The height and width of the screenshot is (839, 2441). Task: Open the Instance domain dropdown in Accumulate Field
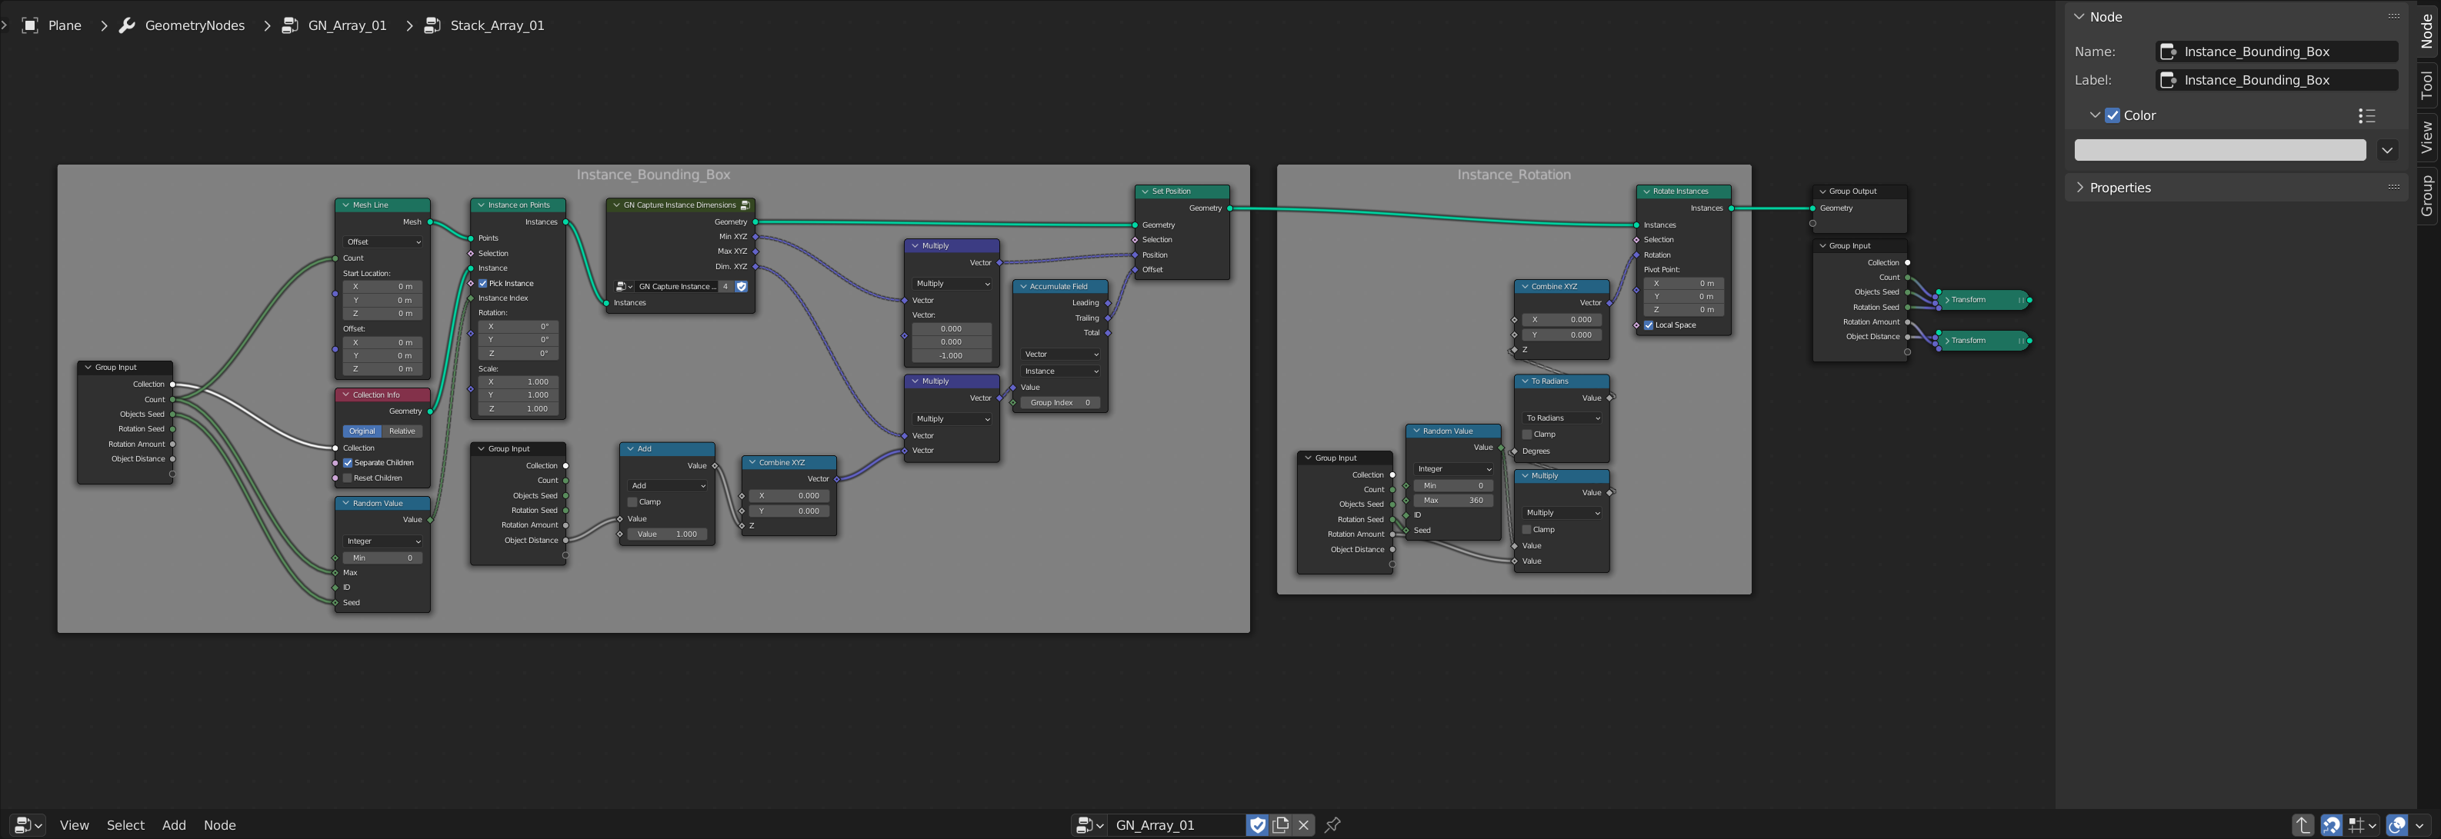1060,371
